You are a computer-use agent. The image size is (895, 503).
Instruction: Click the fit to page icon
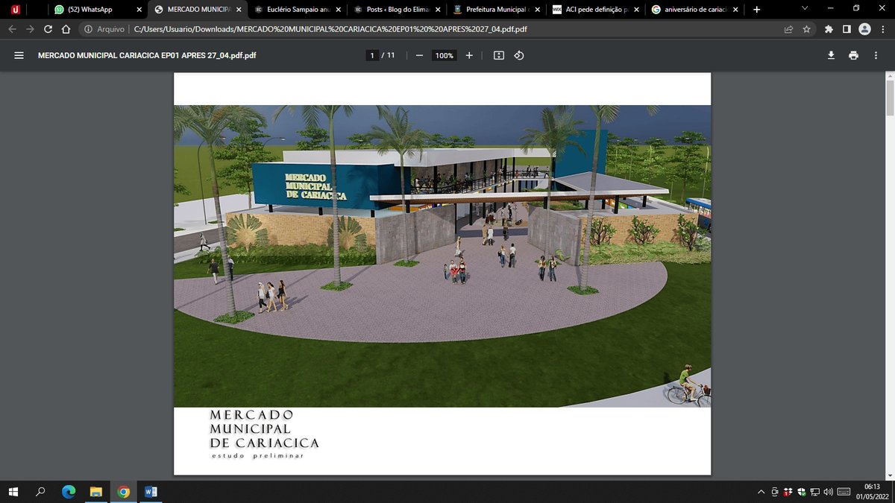point(499,56)
